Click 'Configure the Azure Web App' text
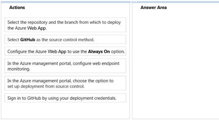Viewport: 219px width, 120px height. tap(37, 51)
